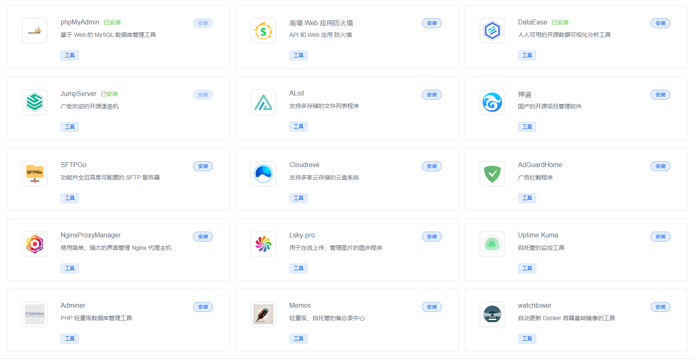Open the Lsky-pro colorful pinwheel icon
Screen dimensions: 694x359
click(x=263, y=244)
